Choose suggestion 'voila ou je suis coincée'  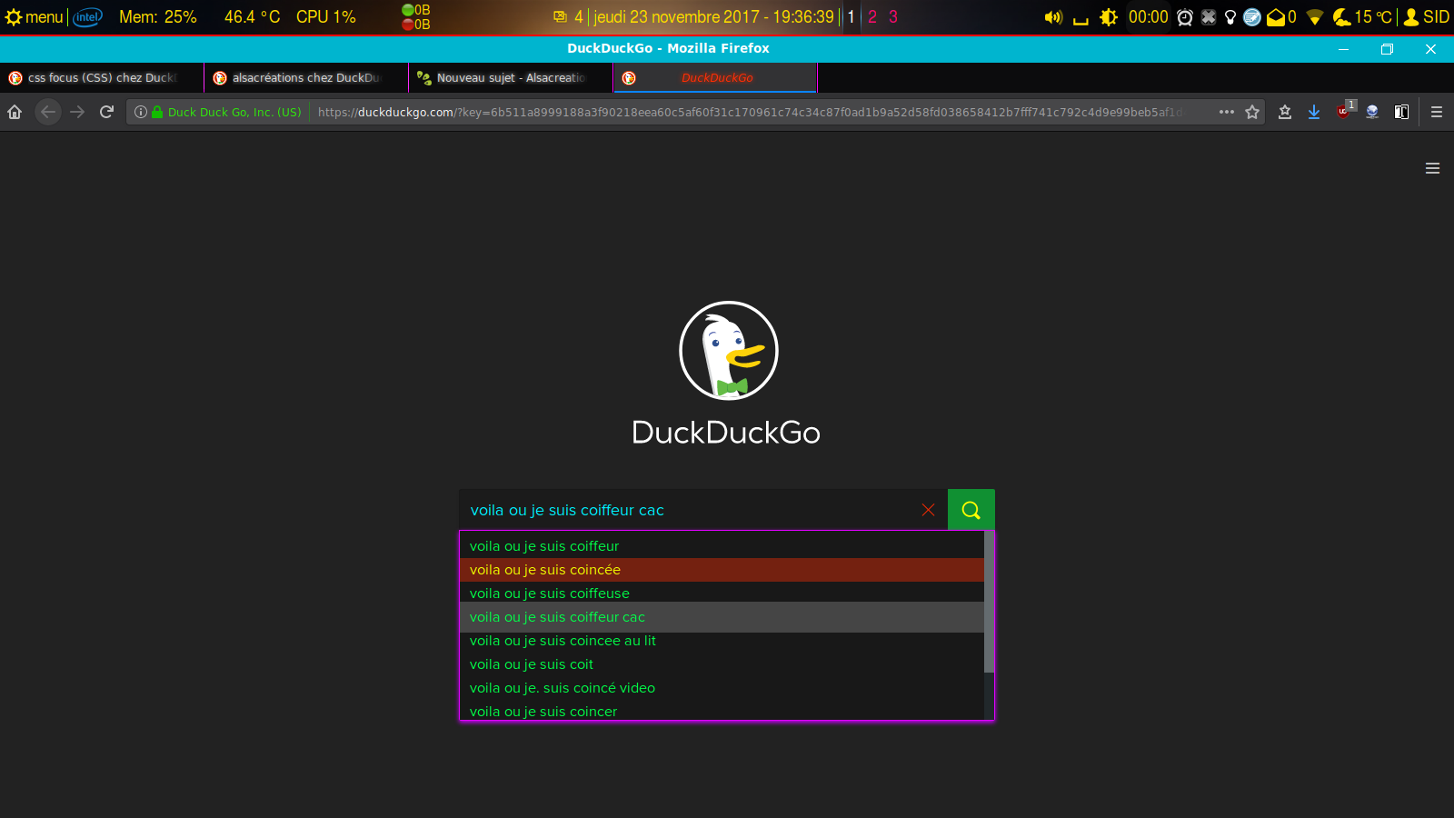[722, 570]
